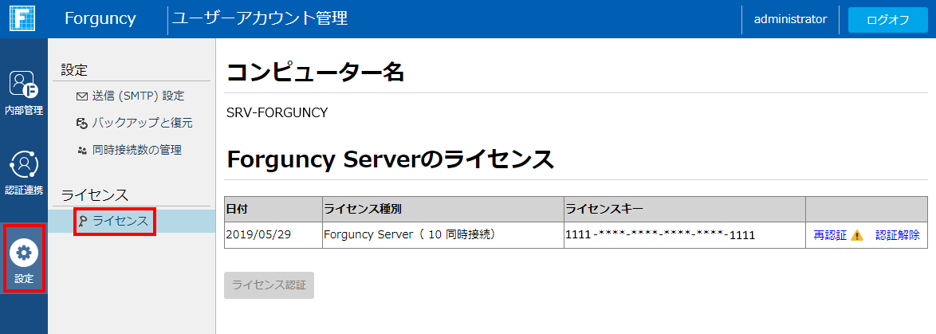This screenshot has height=334, width=936.
Task: Click the backup and restore icon
Action: pos(82,123)
